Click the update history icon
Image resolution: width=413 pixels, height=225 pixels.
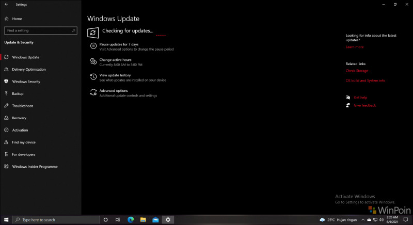(x=93, y=77)
